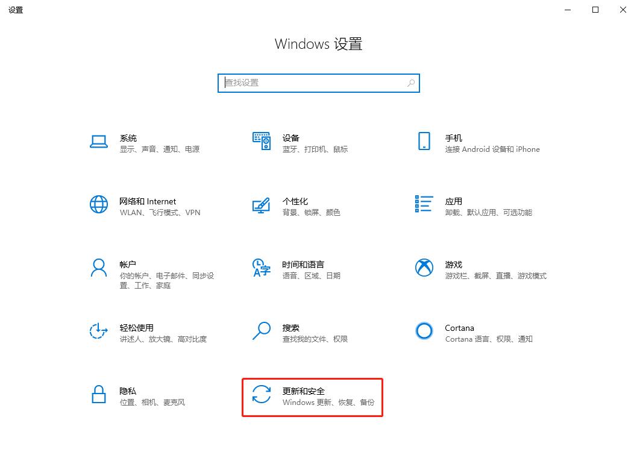Click the text 游戏栏、截屏、直播、游戏模式
This screenshot has height=455, width=637.
coord(495,276)
